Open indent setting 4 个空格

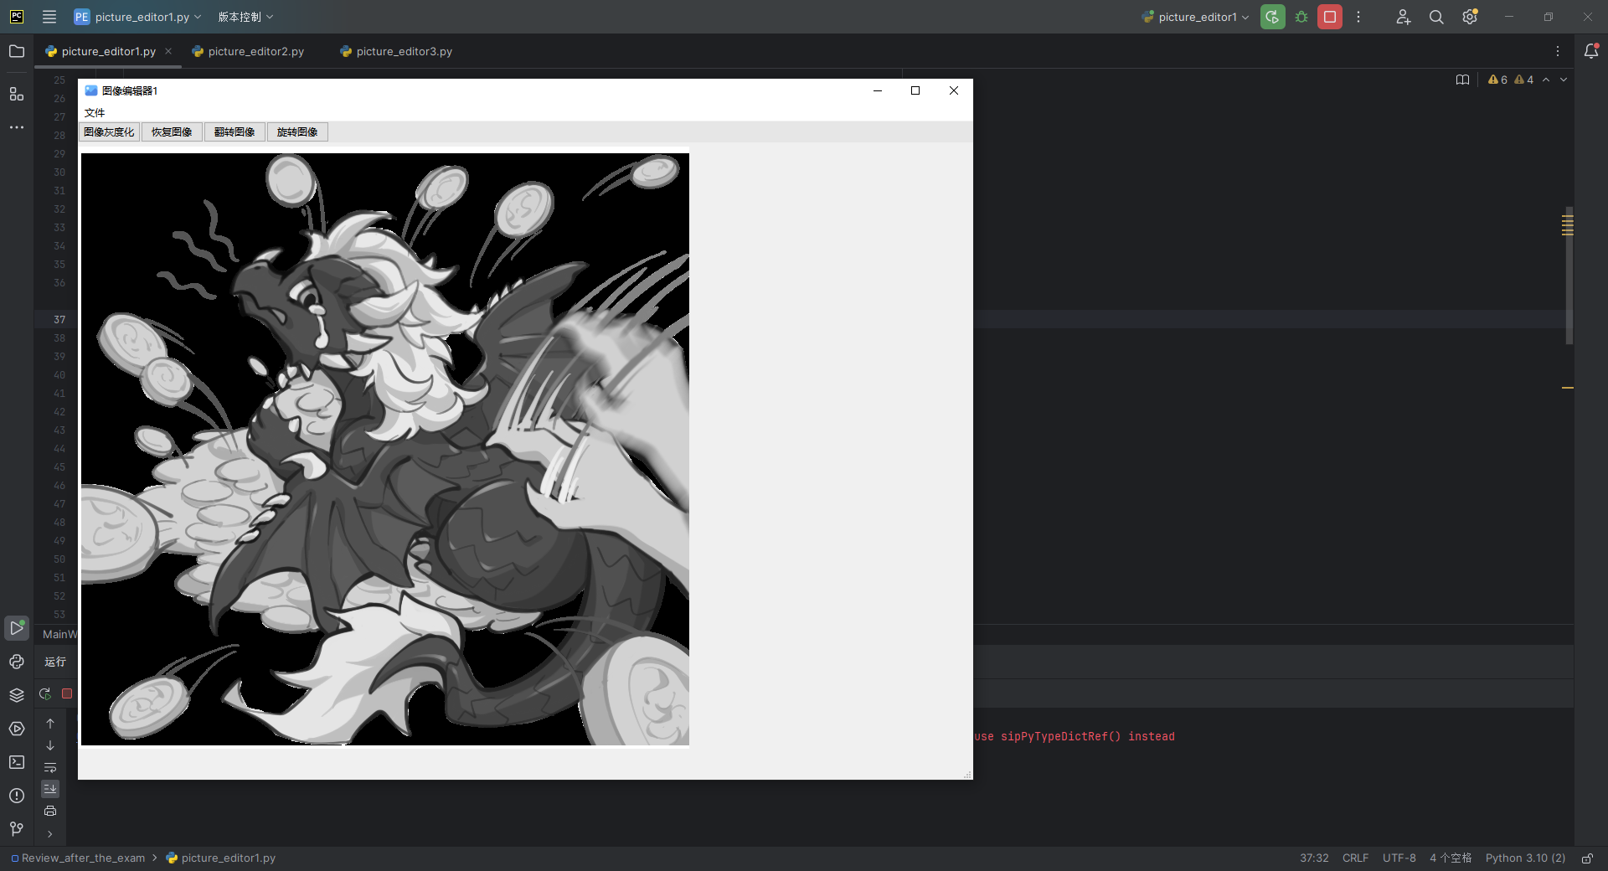[1451, 858]
